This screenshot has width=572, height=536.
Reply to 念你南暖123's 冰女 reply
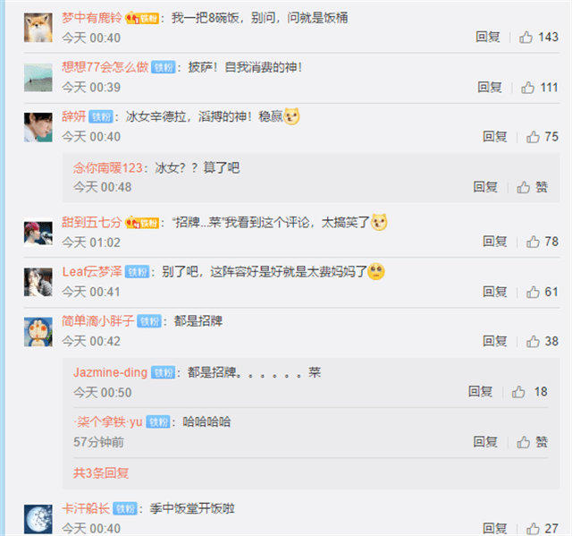485,187
